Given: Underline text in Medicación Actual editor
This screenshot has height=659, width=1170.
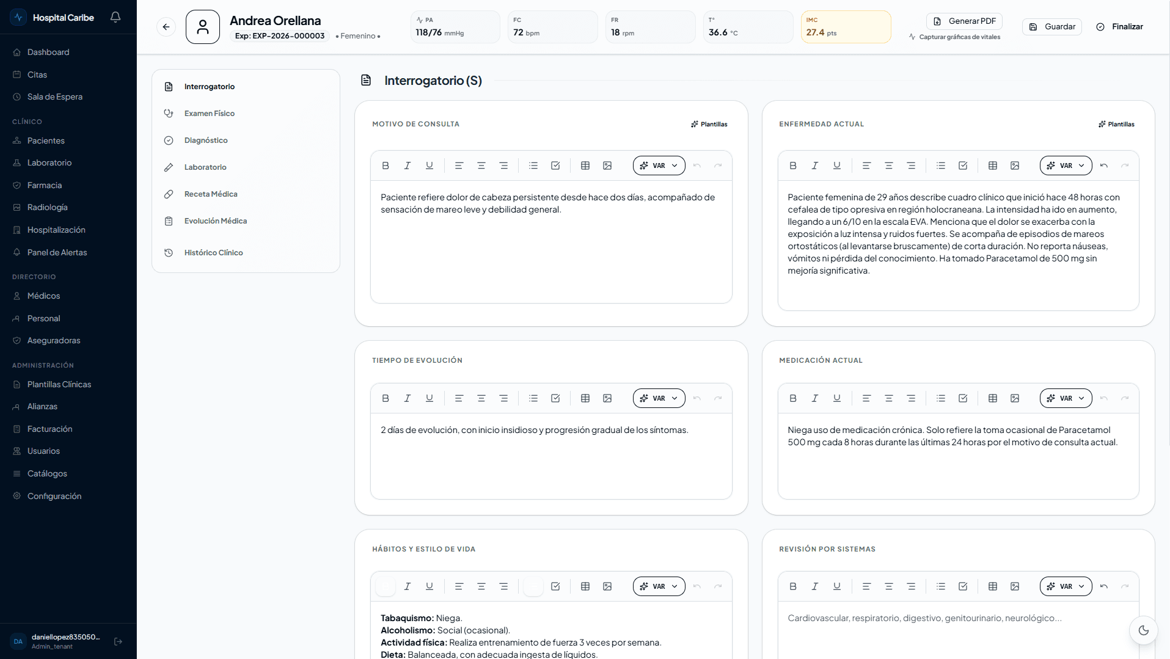Looking at the screenshot, I should coord(837,398).
